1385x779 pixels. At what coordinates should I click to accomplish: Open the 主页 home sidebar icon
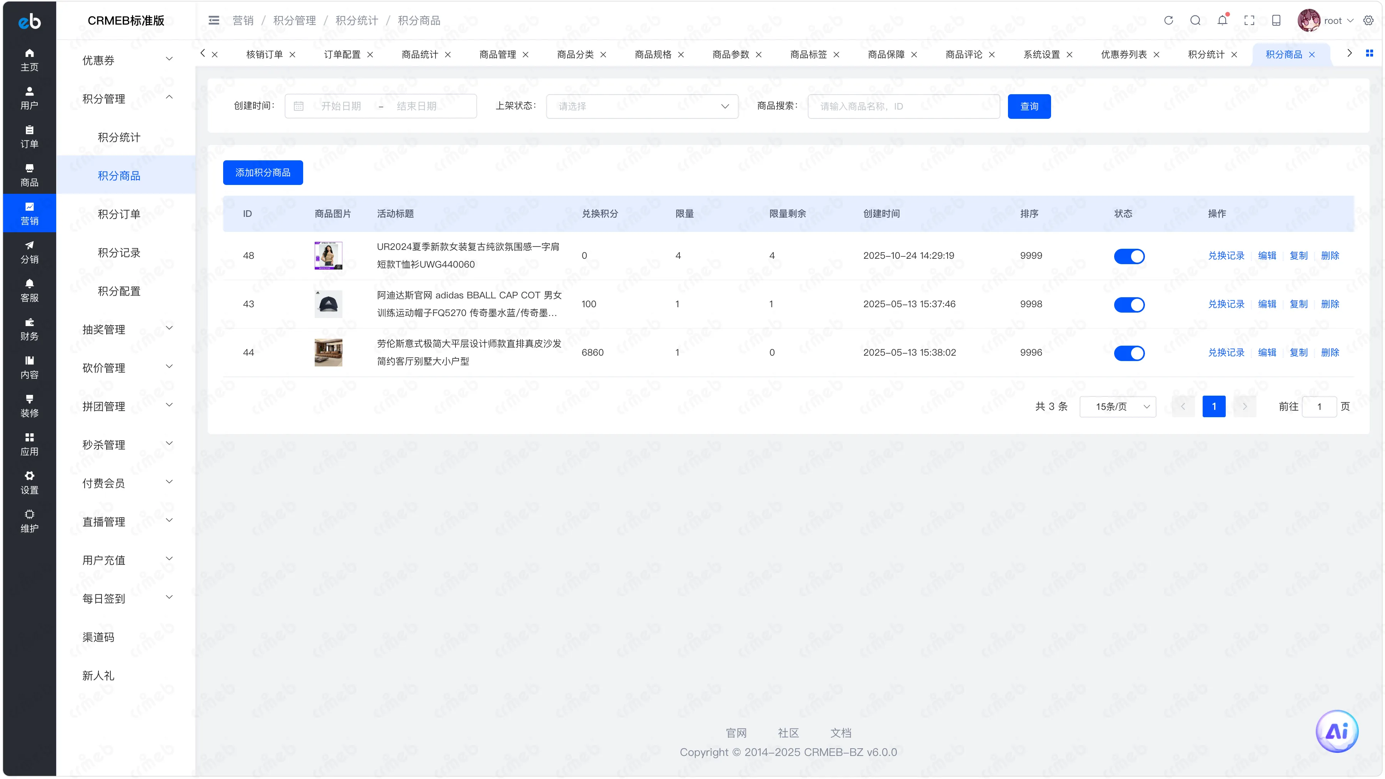point(30,60)
